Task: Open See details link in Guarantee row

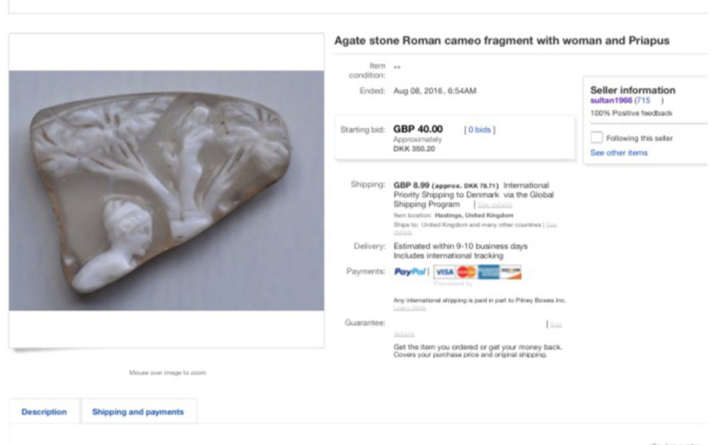Action: click(x=556, y=324)
